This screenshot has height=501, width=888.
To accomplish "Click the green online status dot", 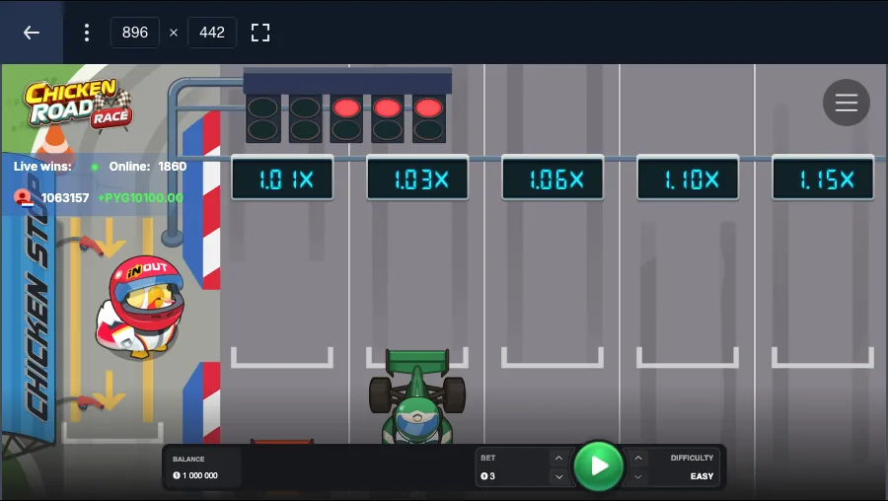I will (x=95, y=167).
